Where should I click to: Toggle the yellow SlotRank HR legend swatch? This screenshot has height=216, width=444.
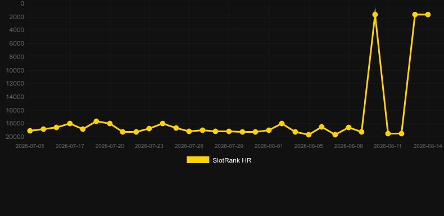pyautogui.click(x=198, y=160)
